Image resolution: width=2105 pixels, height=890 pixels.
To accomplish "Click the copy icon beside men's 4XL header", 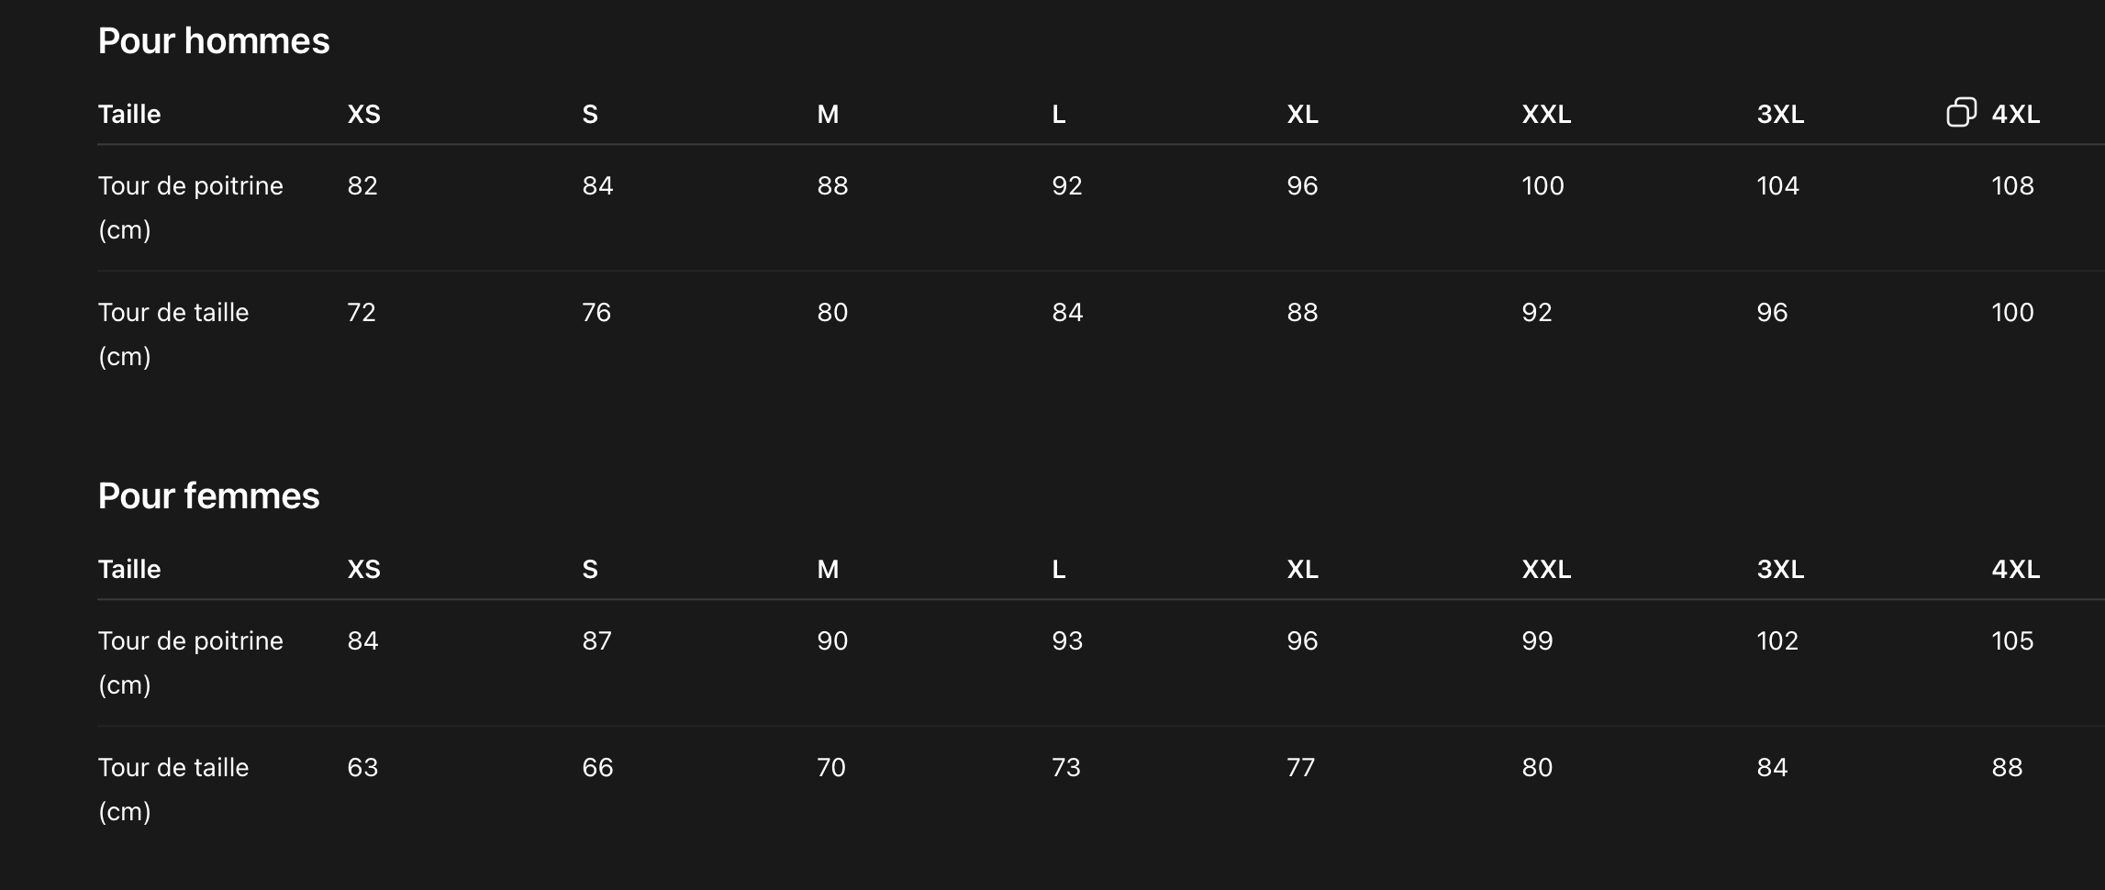I will [1961, 113].
